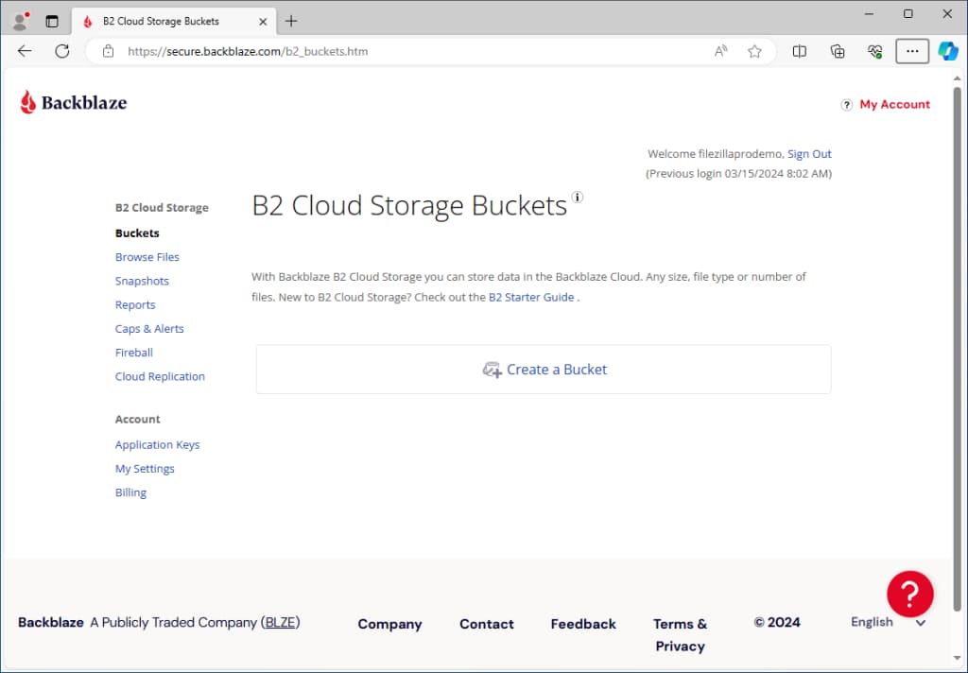
Task: Open the tab actions menu icon
Action: pos(52,21)
